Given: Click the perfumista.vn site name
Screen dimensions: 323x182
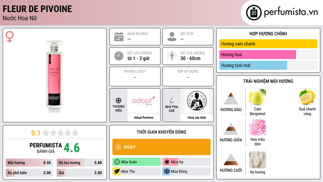Looking at the screenshot, I should click(291, 12).
